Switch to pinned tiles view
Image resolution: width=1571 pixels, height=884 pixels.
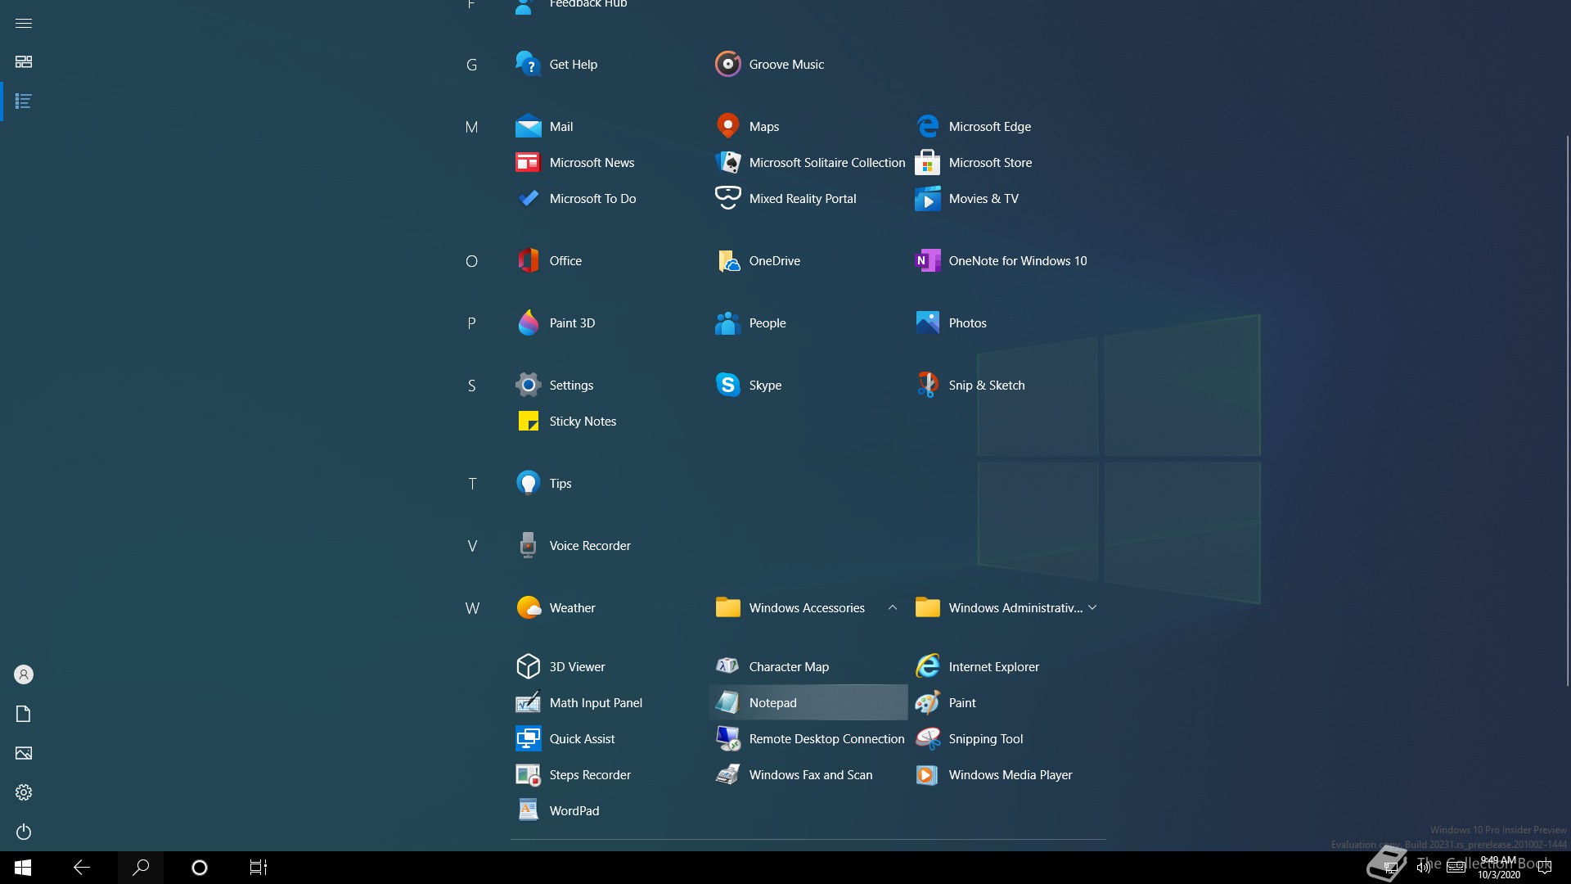click(24, 62)
